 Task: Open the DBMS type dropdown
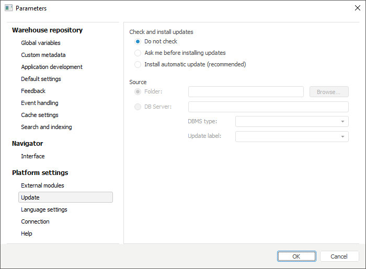click(292, 121)
